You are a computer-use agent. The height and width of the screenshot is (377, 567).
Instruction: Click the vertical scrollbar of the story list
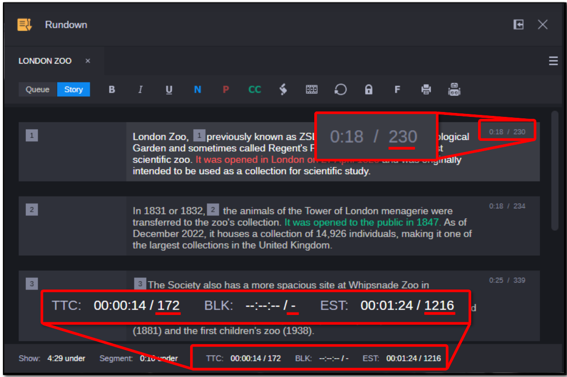554,171
